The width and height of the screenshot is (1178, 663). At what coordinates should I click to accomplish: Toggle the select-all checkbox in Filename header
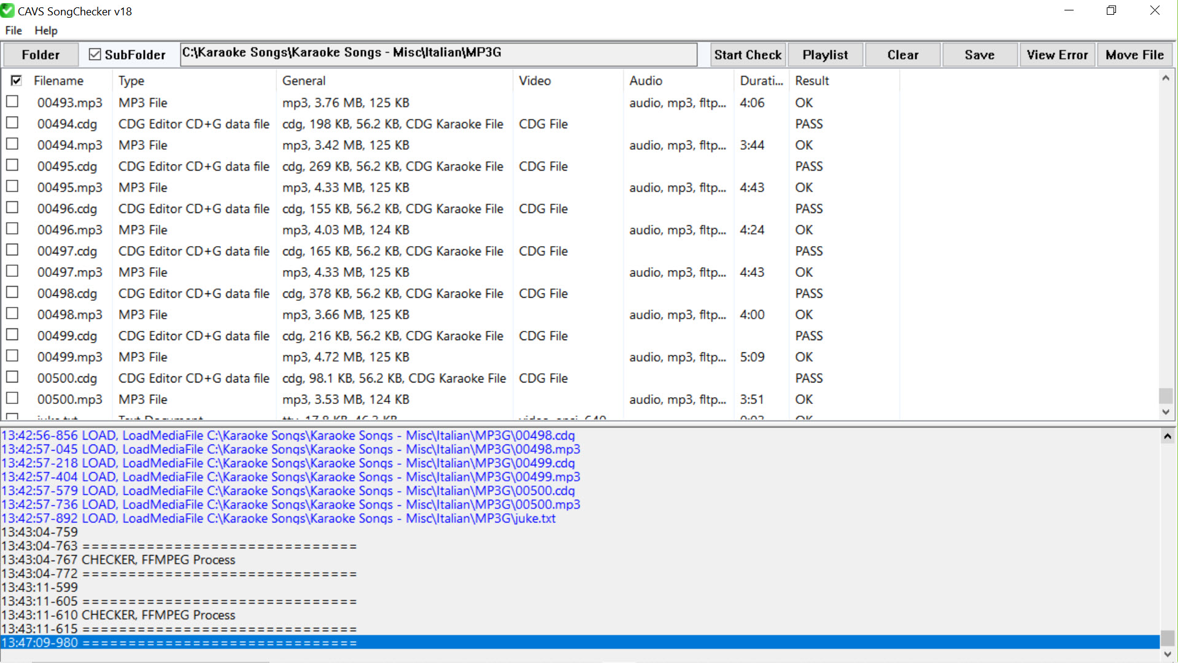pyautogui.click(x=17, y=80)
